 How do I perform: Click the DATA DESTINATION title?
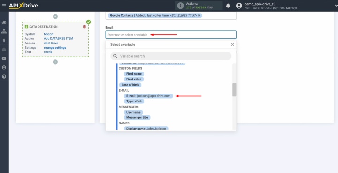[43, 27]
